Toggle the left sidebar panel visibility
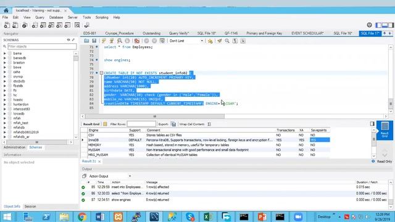The image size is (395, 222). click(378, 25)
